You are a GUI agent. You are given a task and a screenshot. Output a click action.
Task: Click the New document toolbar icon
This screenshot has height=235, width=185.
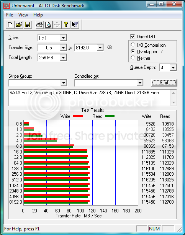[x=10, y=24]
